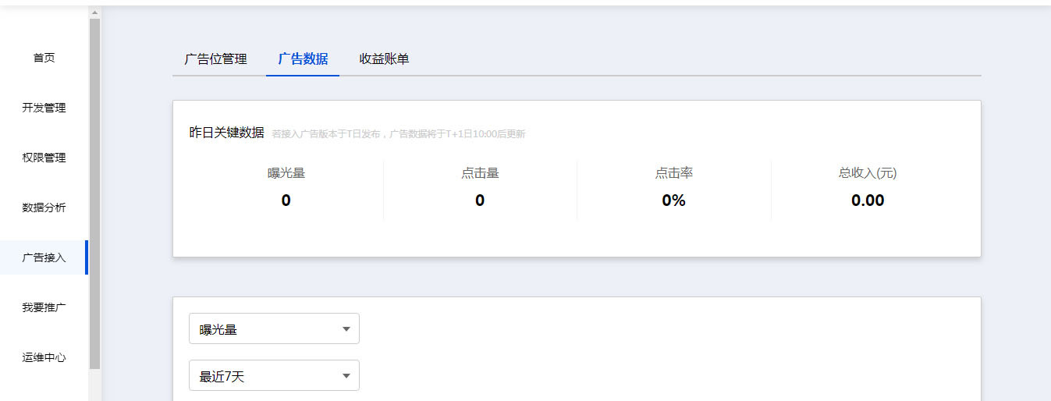Viewport: 1051px width, 401px height.
Task: Click the 点击率 0% statistic
Action: (673, 200)
